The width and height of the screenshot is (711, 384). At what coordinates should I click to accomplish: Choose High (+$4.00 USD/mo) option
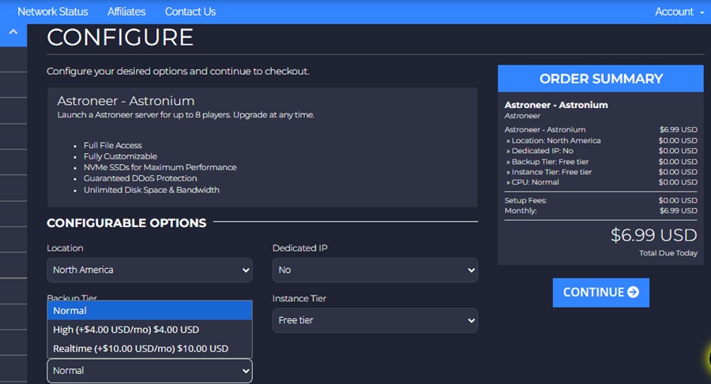coord(149,330)
